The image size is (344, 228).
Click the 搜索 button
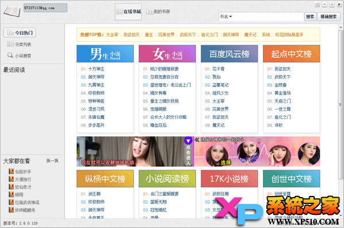[x=310, y=17]
